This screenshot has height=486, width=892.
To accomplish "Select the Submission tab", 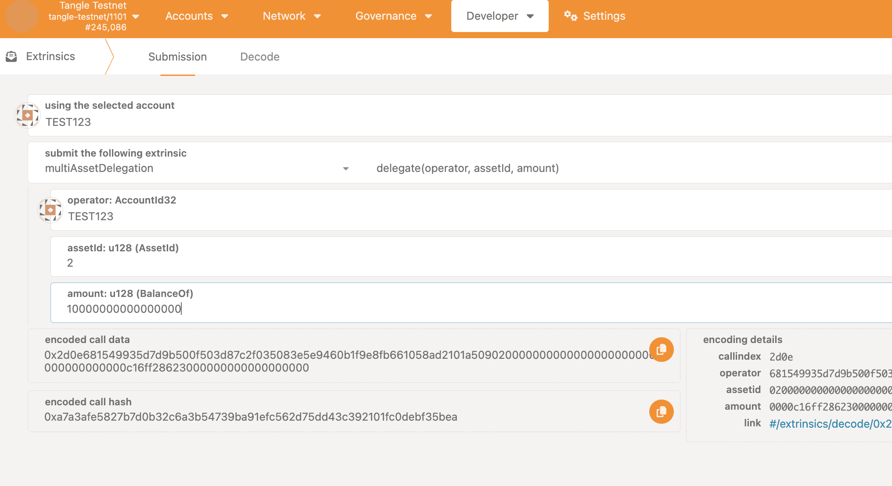I will [177, 57].
